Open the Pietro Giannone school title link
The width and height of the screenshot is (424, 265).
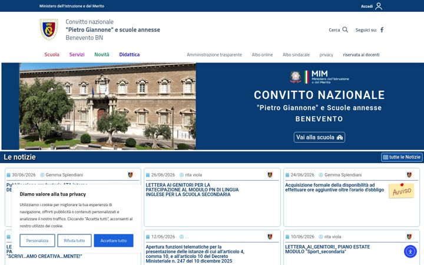tap(112, 30)
